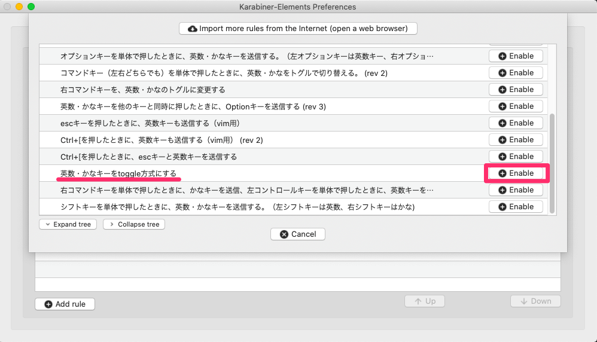Select the Ctrl+[ (vim用) (rev 2) row text

point(162,140)
